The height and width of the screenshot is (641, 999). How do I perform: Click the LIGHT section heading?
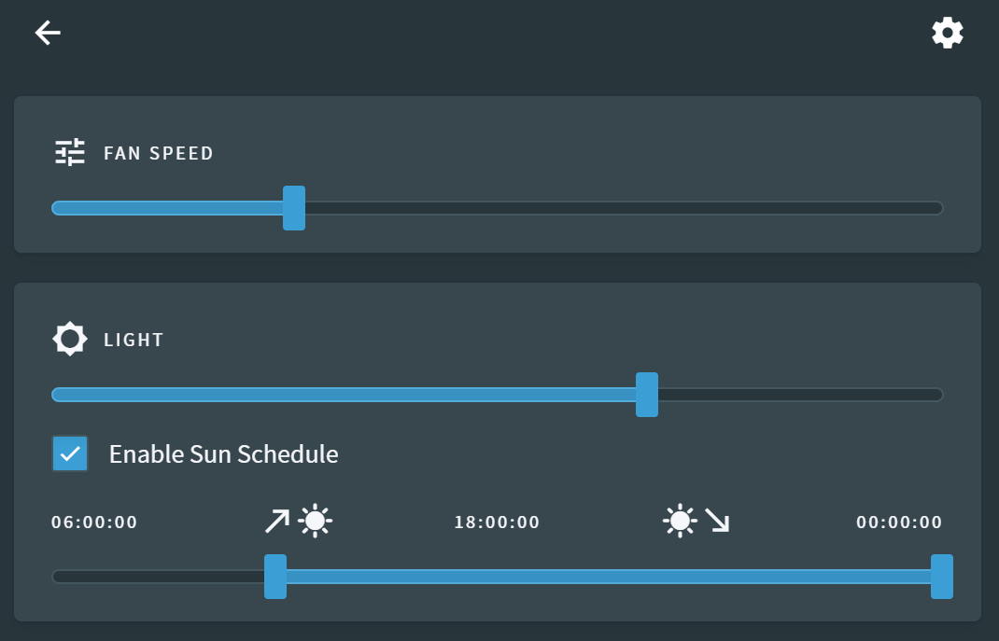click(134, 340)
